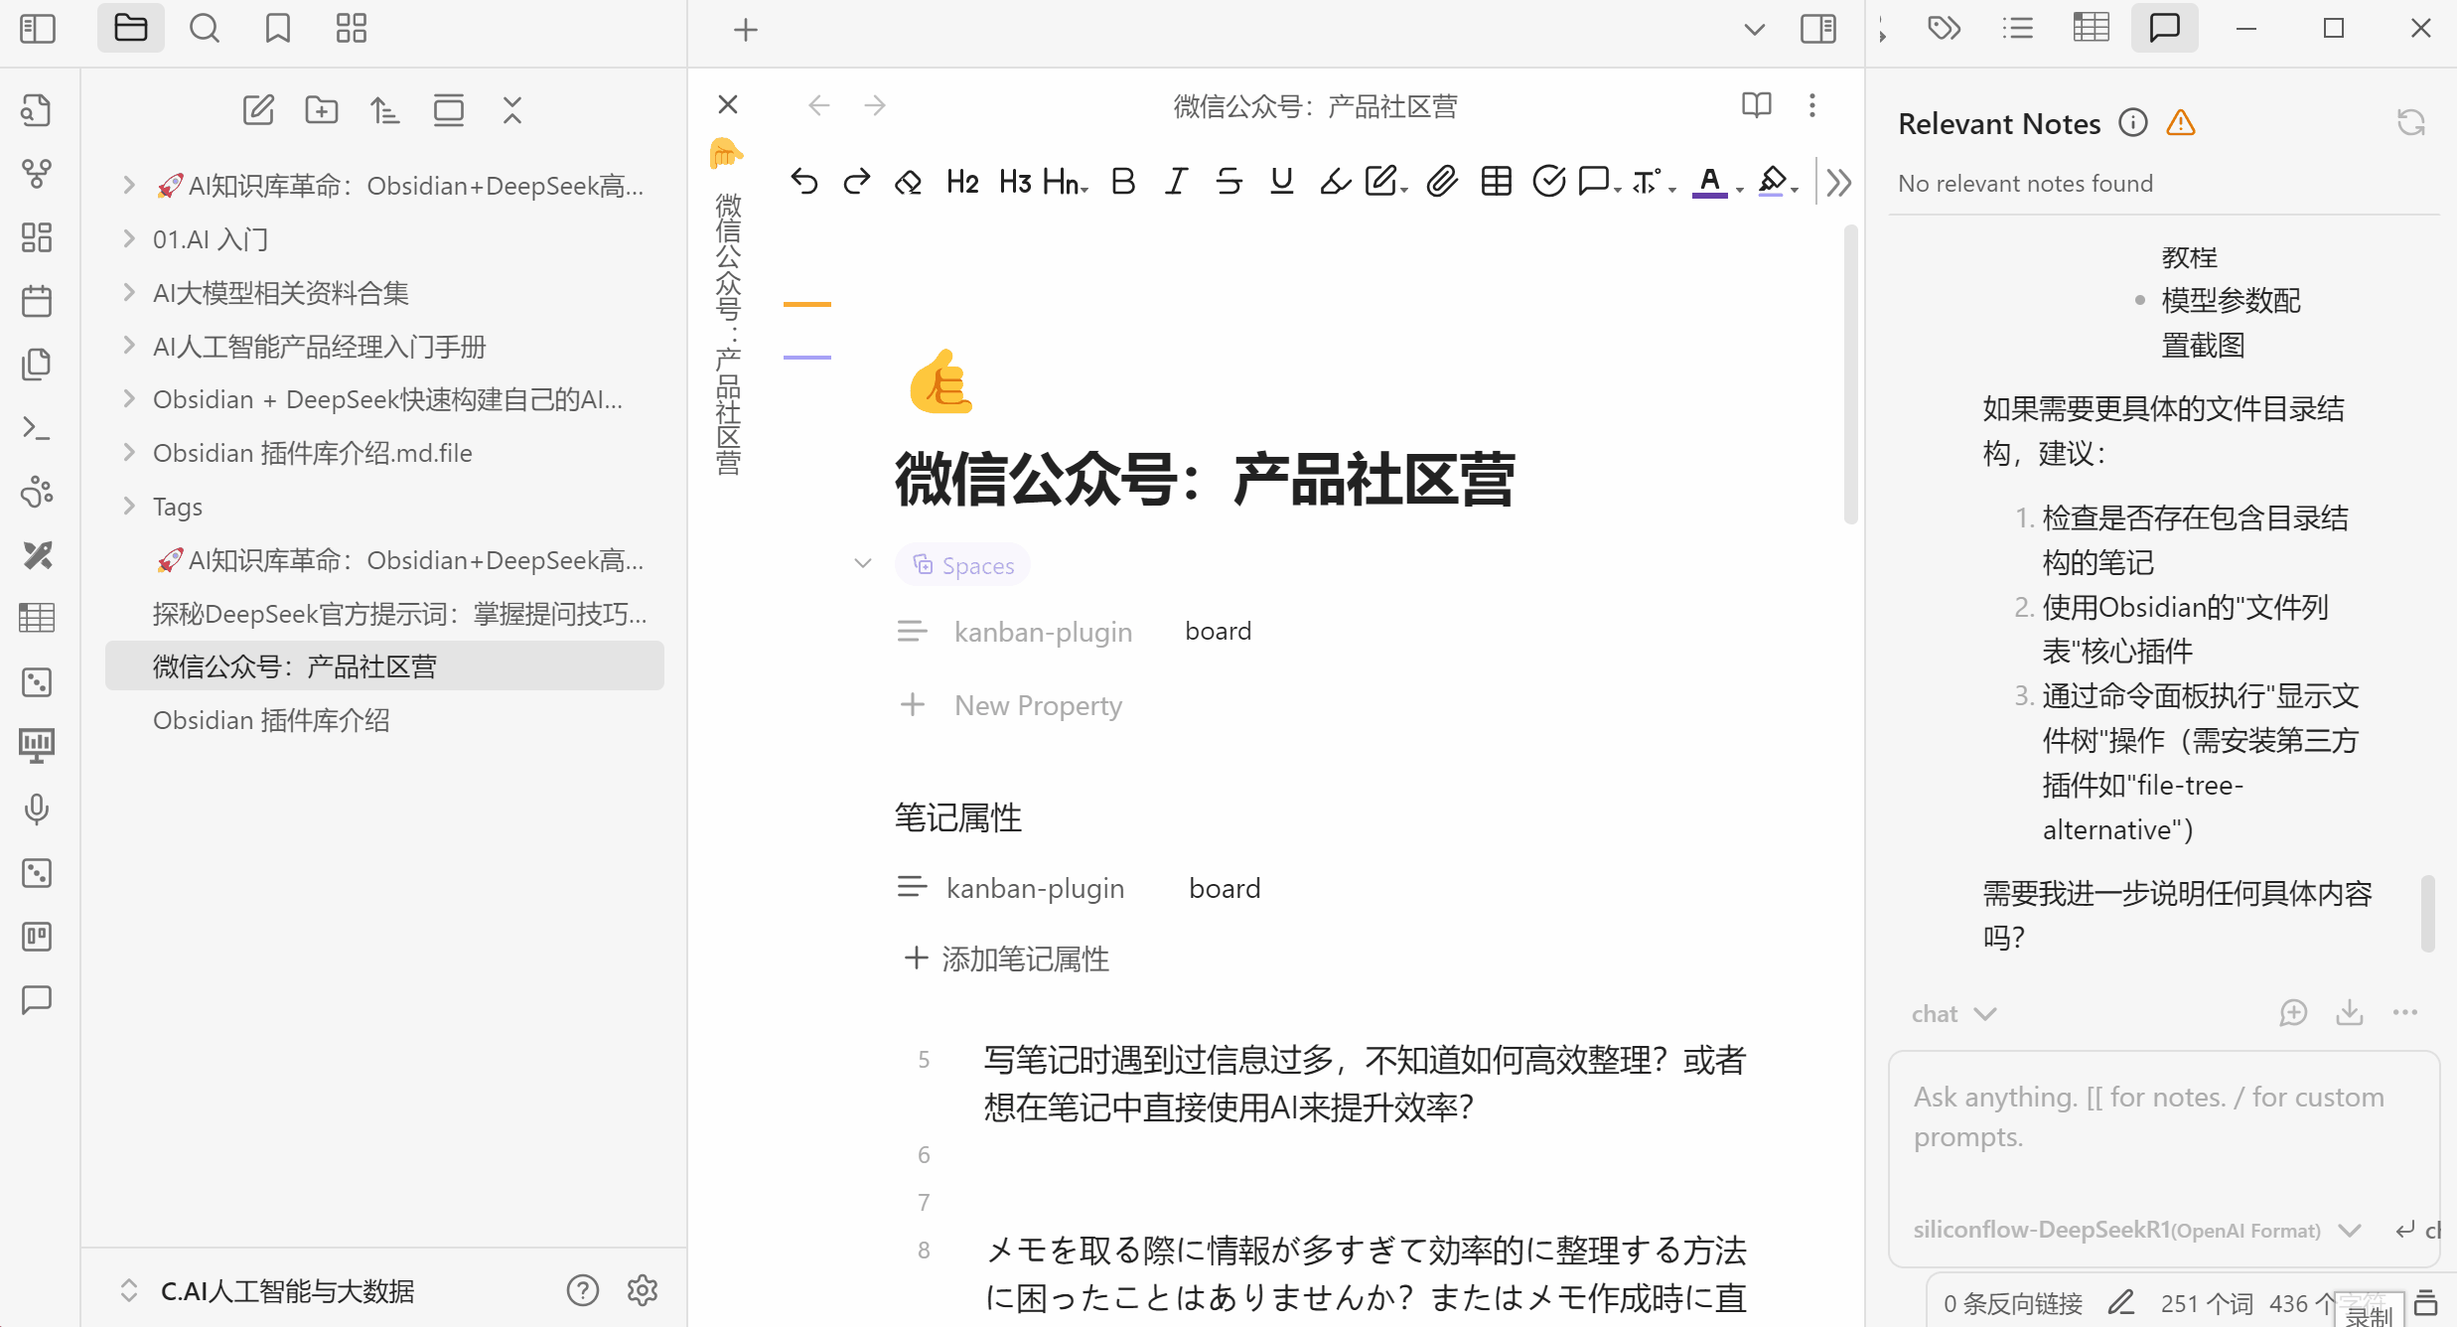Click New Property in the Spaces section
Image resolution: width=2457 pixels, height=1327 pixels.
coord(1037,706)
